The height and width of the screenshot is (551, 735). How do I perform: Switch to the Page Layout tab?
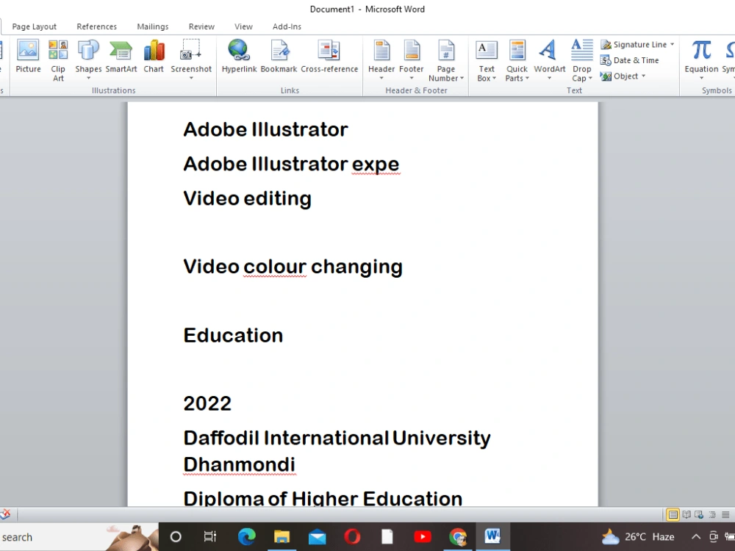35,26
